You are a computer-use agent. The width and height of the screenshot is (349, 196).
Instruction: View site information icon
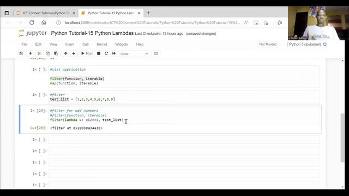(x=58, y=22)
